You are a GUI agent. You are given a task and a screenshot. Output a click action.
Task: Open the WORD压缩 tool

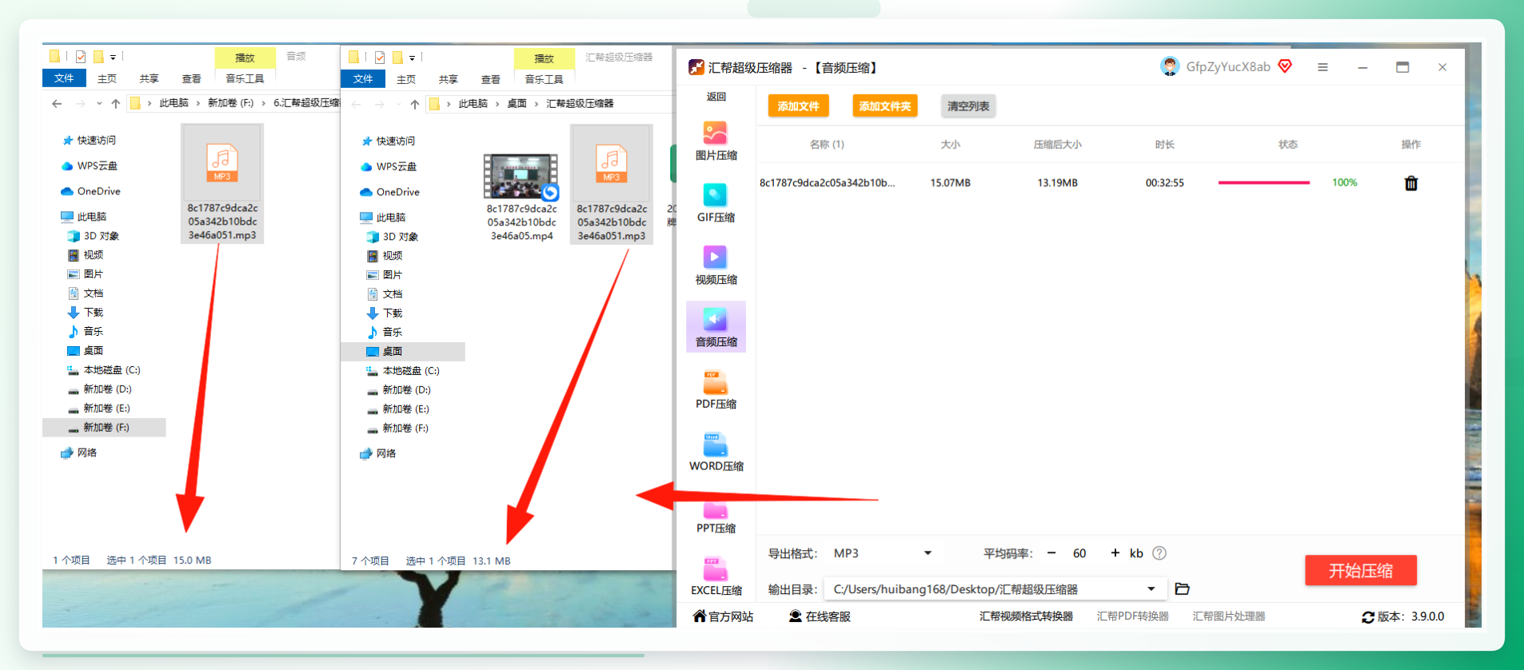pos(716,452)
